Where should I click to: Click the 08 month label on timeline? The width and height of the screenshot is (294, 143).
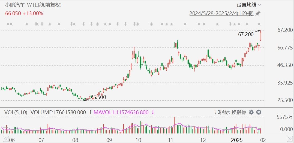click(x=75, y=140)
